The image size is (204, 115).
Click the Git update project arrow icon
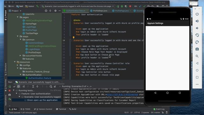(x=140, y=6)
